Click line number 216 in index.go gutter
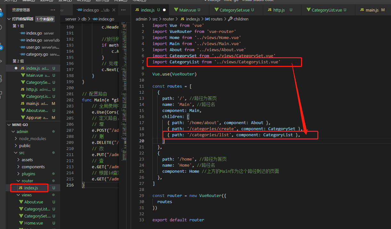The image size is (391, 229). point(70,185)
